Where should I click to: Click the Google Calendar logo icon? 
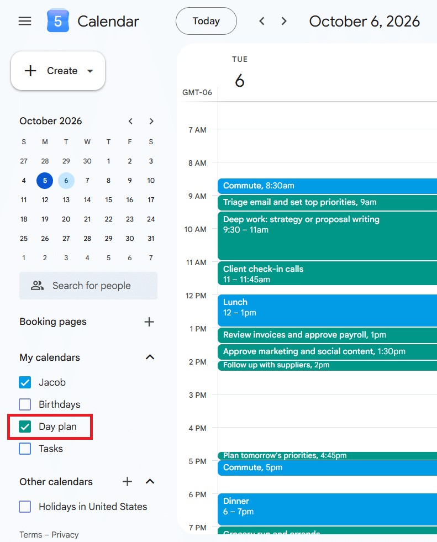point(58,21)
